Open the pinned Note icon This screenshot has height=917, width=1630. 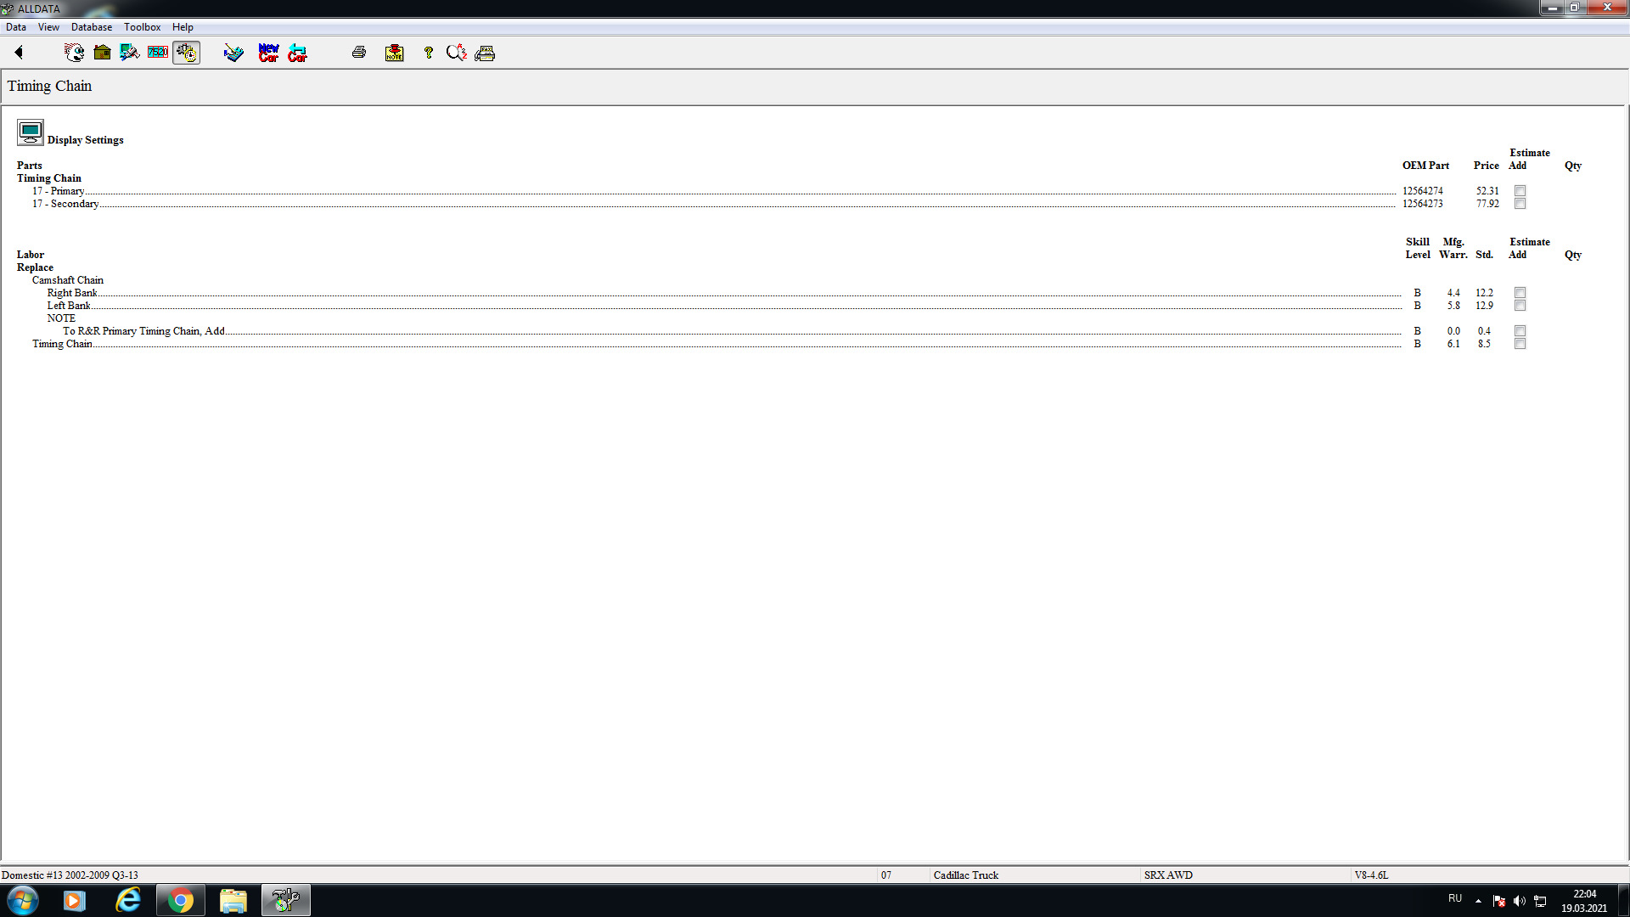pos(394,53)
